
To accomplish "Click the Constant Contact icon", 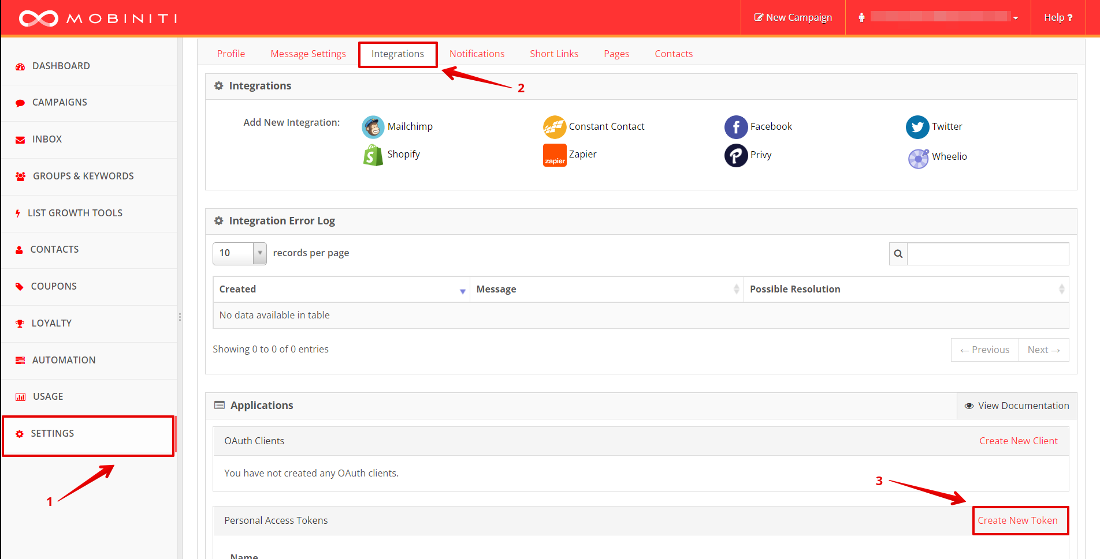I will click(555, 127).
